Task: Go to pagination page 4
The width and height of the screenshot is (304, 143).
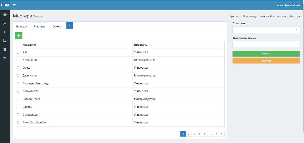Action: pyautogui.click(x=199, y=134)
